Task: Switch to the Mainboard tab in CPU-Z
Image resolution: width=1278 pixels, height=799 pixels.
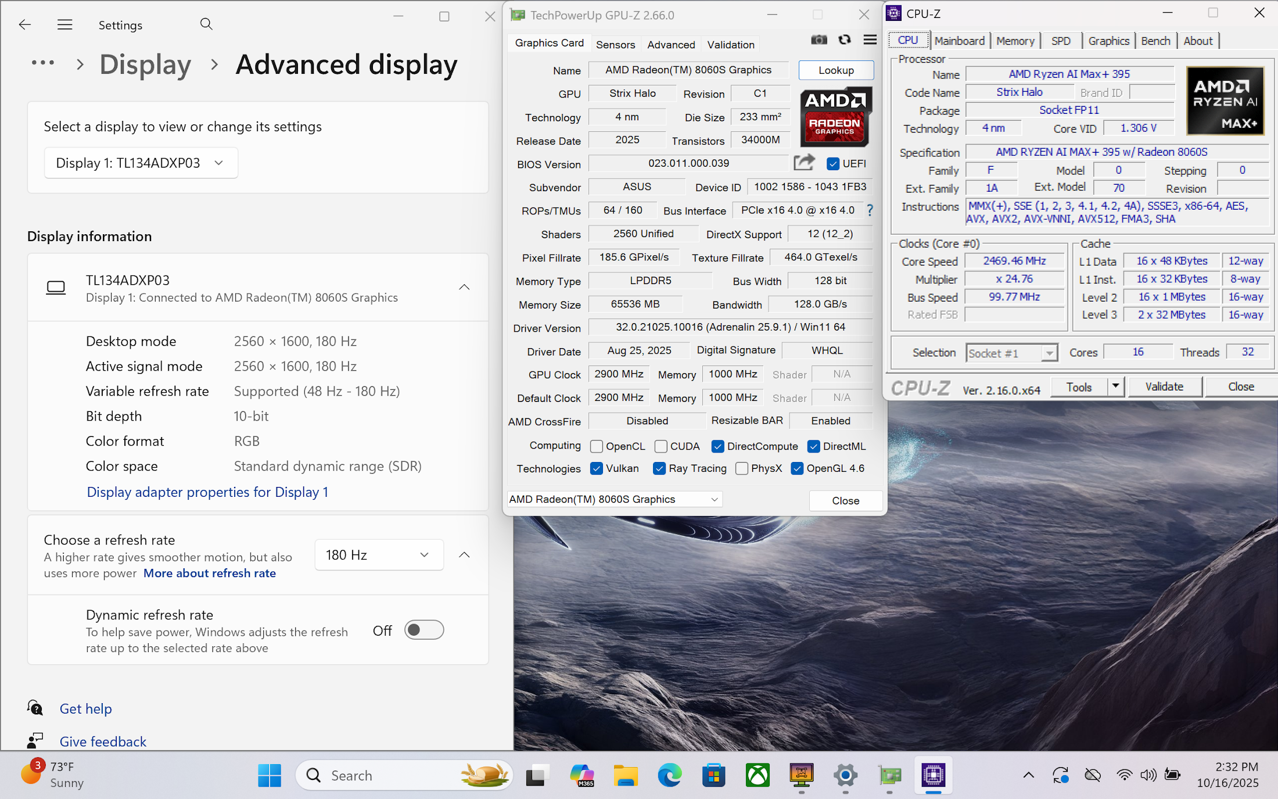Action: pos(959,41)
